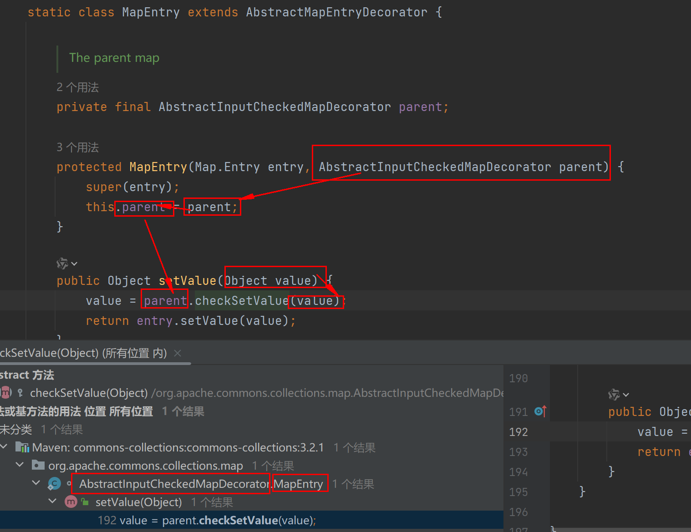Viewport: 691px width, 532px height.
Task: Click override gutter icon on line 191
Action: coord(540,411)
